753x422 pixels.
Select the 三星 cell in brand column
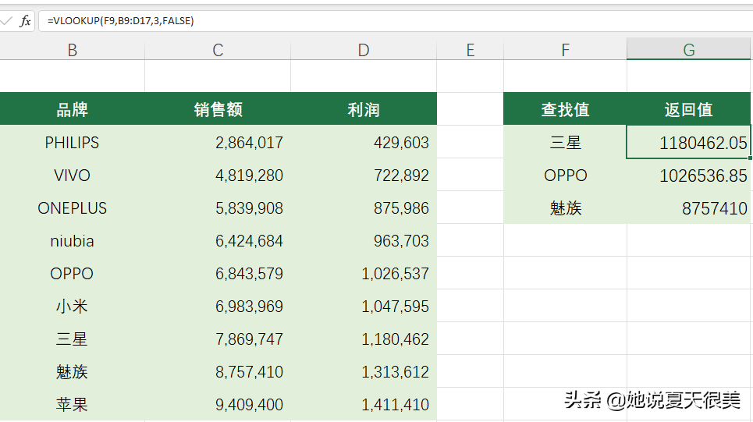72,339
